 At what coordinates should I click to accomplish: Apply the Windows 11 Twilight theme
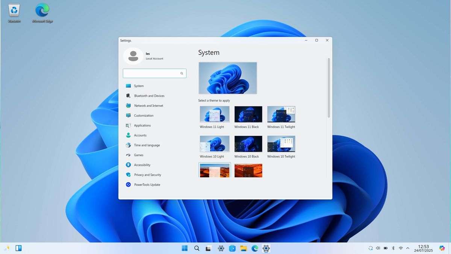tap(281, 114)
